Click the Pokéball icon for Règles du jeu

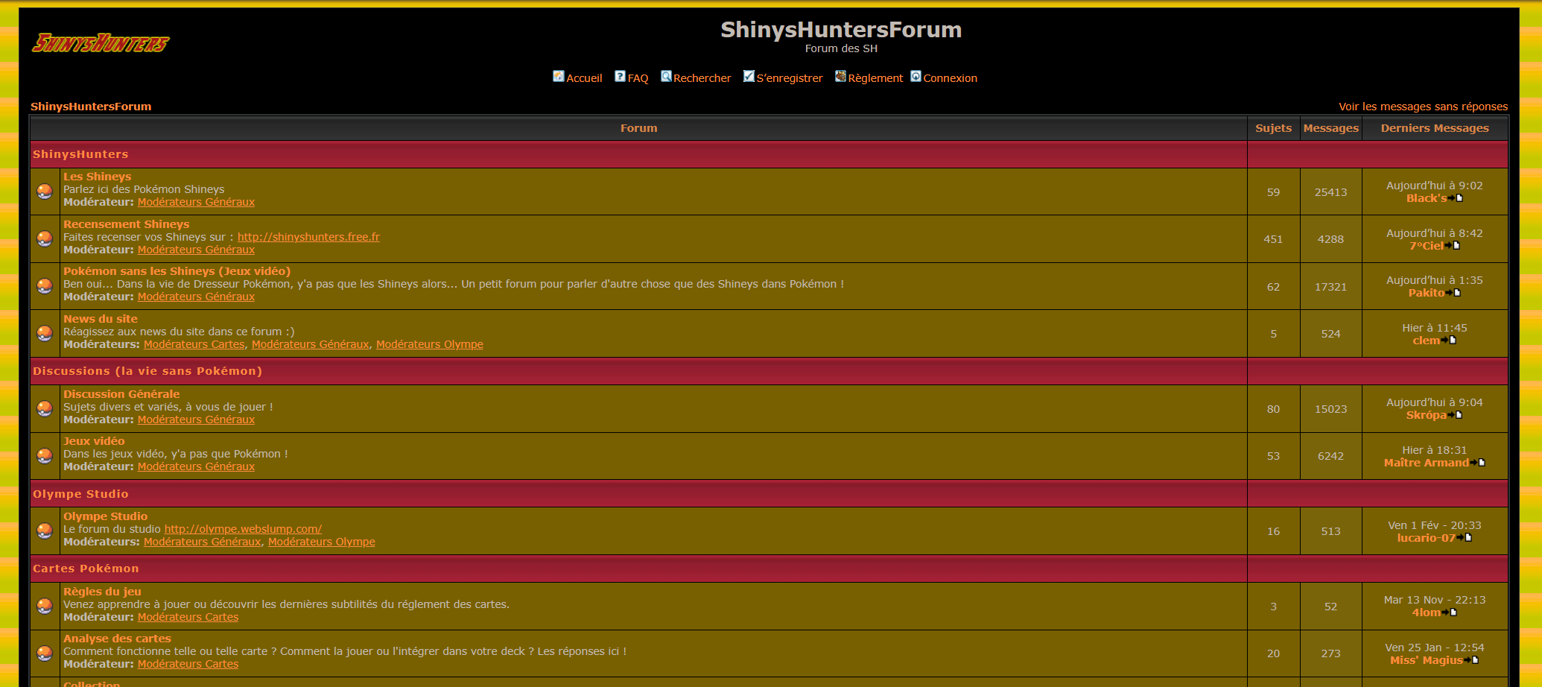click(x=45, y=607)
